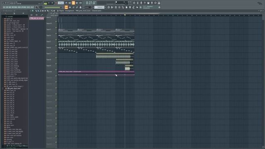Select the playlist Paint brush tool

coord(39,11)
